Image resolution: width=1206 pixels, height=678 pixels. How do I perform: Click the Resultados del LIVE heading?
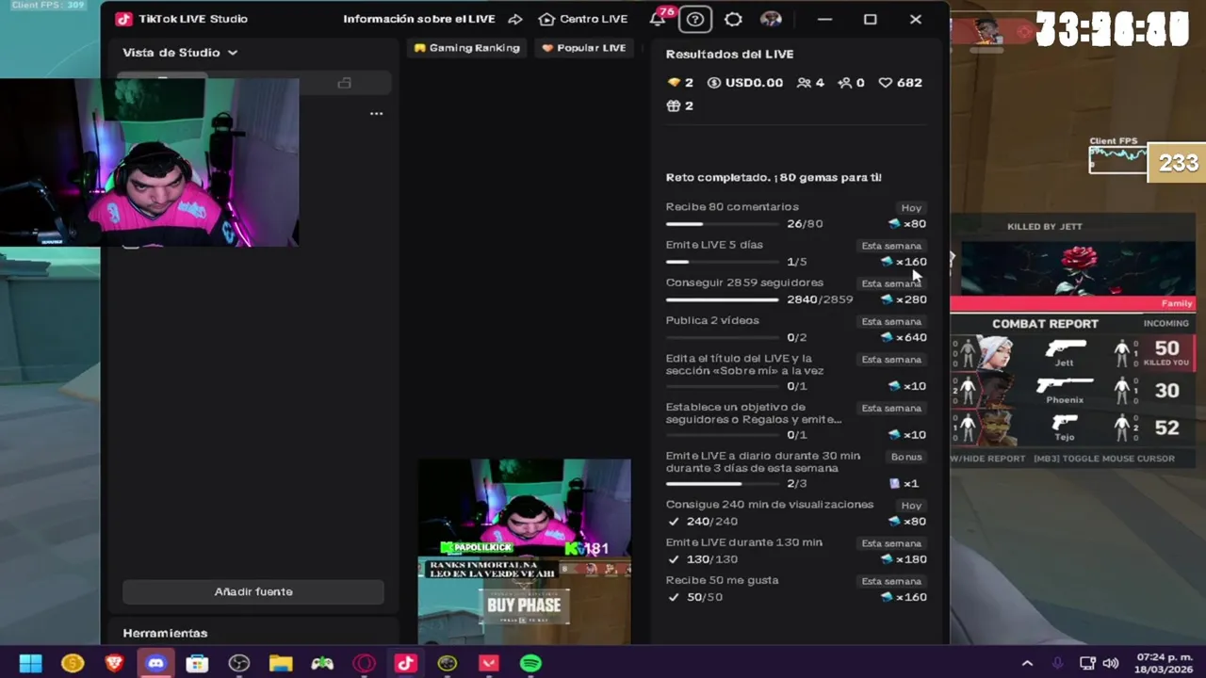(x=729, y=55)
